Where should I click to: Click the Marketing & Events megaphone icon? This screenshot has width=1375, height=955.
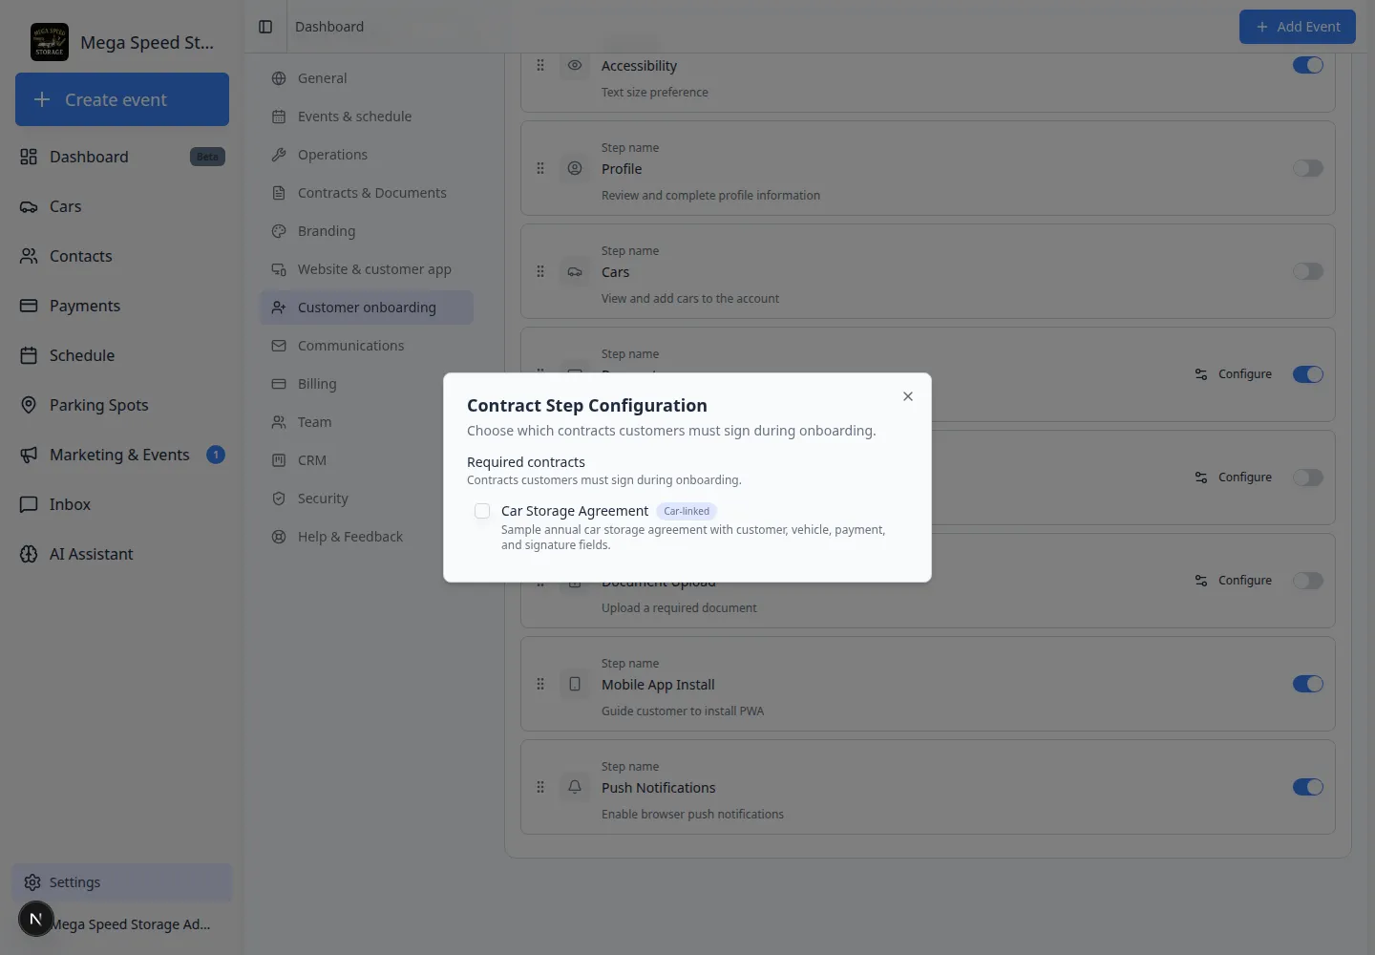pos(29,455)
